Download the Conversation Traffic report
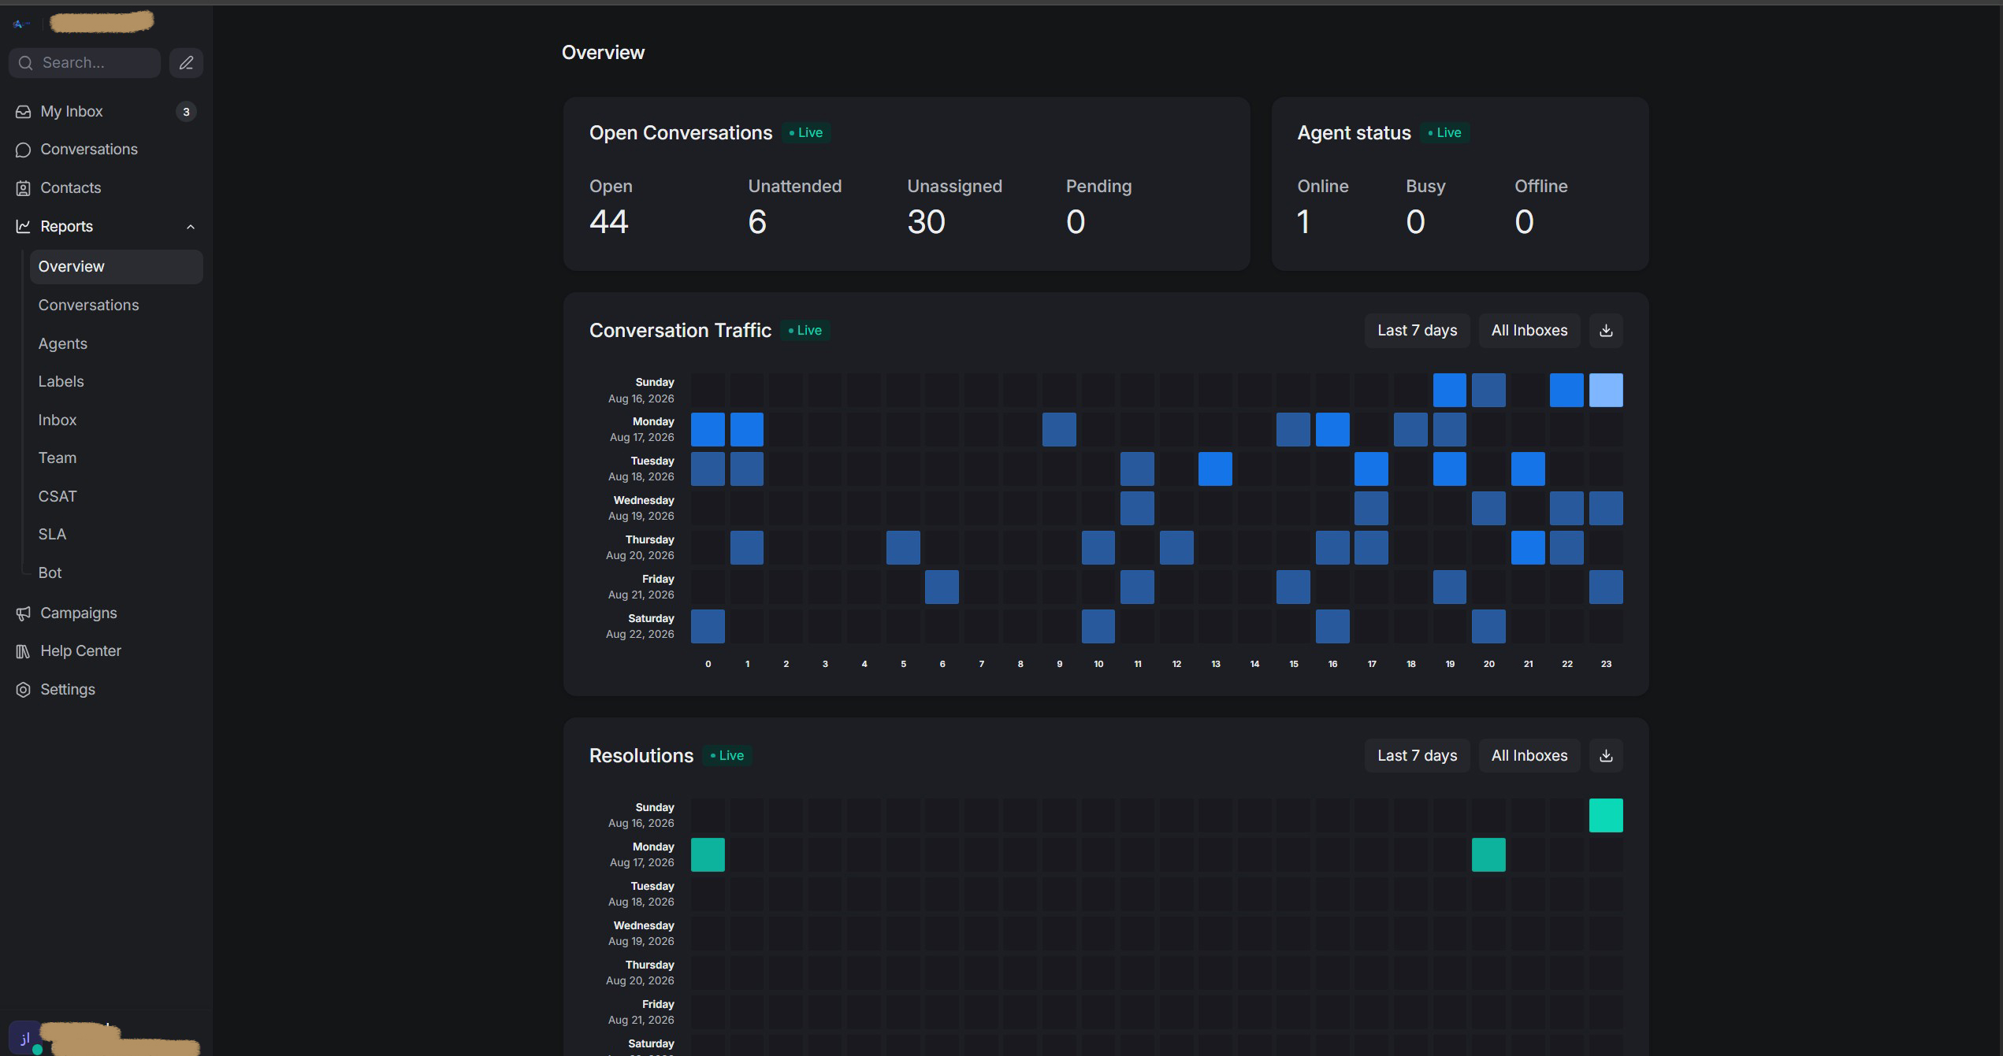The image size is (2003, 1056). pos(1606,331)
